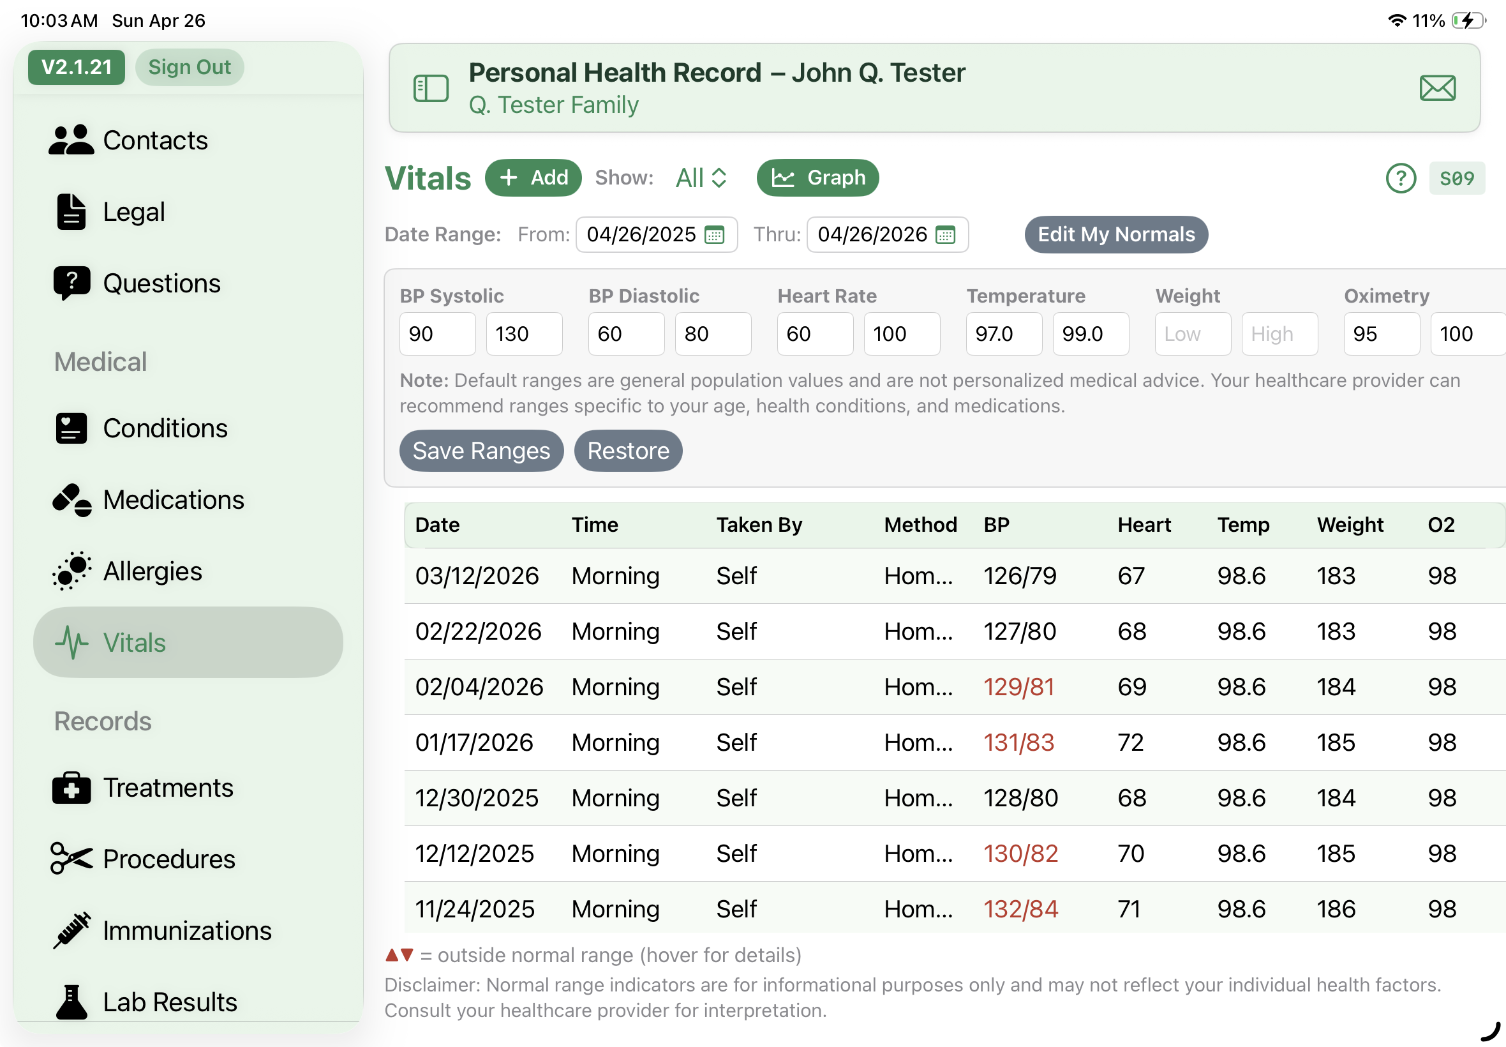Edit BP Diastolic high value 80
This screenshot has height=1047, width=1506.
[713, 334]
